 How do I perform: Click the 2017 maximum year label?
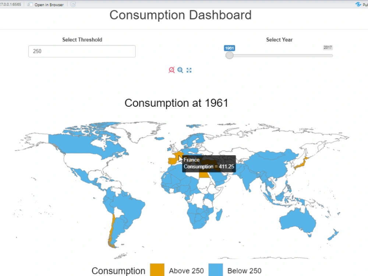pyautogui.click(x=328, y=47)
